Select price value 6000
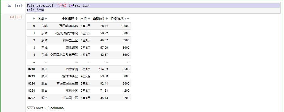This screenshot has width=284, height=112. click(x=126, y=33)
